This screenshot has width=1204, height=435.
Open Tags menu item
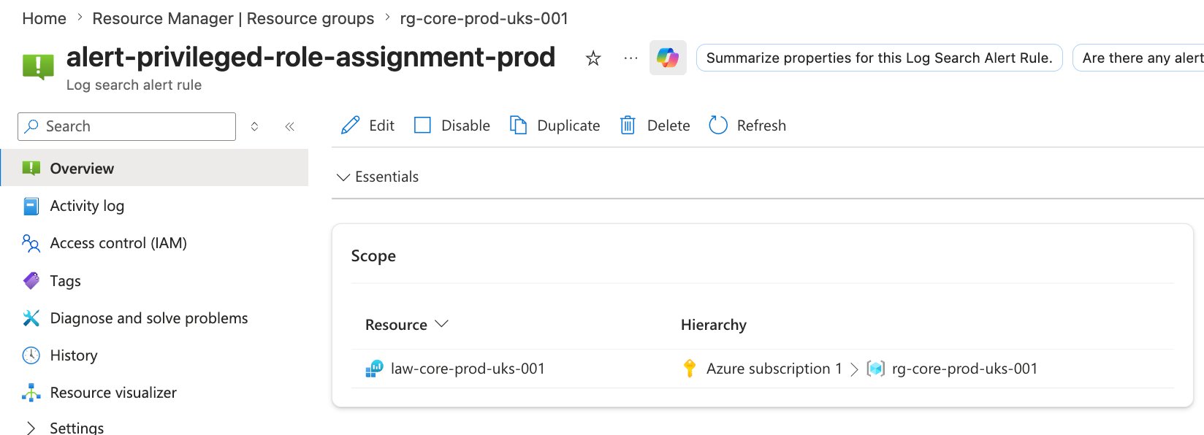(65, 280)
